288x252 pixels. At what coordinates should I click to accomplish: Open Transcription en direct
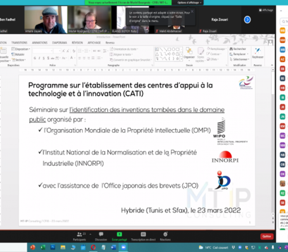(143, 234)
